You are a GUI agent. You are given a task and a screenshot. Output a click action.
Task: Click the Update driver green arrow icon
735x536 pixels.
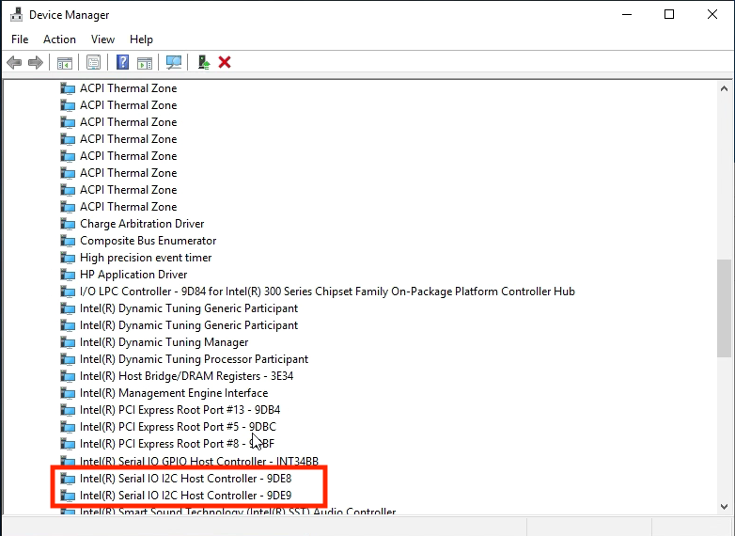point(203,62)
